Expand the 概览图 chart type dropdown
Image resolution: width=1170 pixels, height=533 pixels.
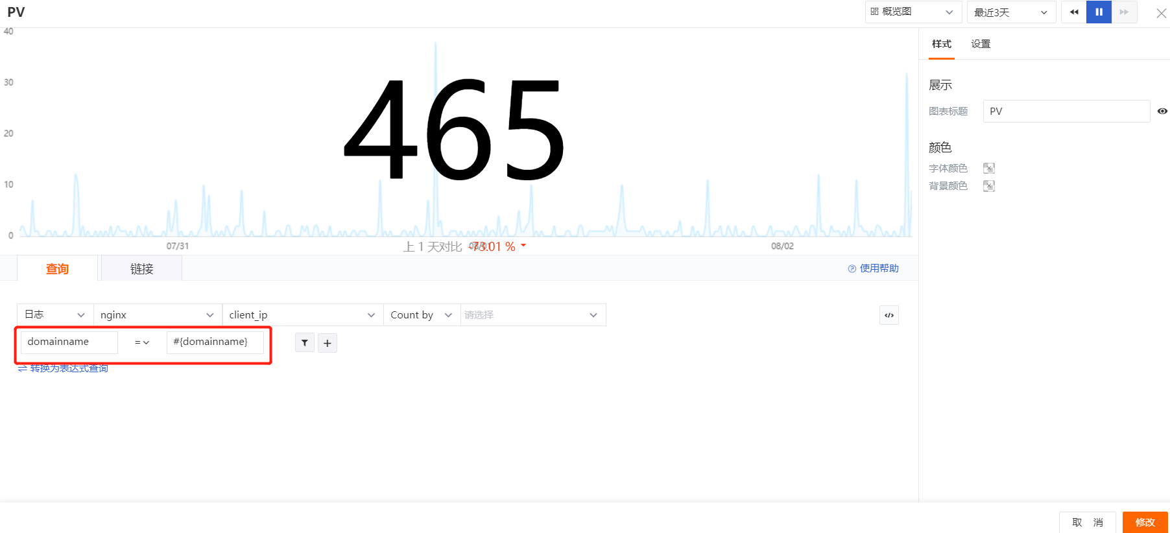tap(913, 12)
